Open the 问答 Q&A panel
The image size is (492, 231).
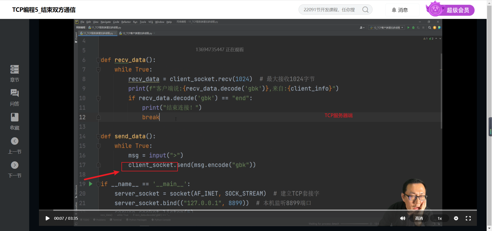tap(15, 98)
